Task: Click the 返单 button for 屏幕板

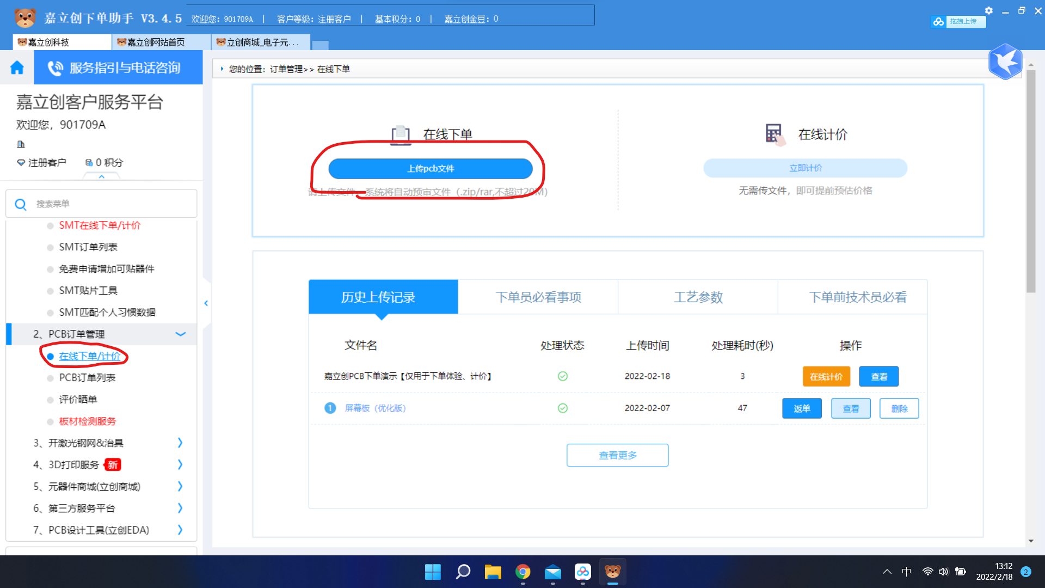Action: coord(802,408)
